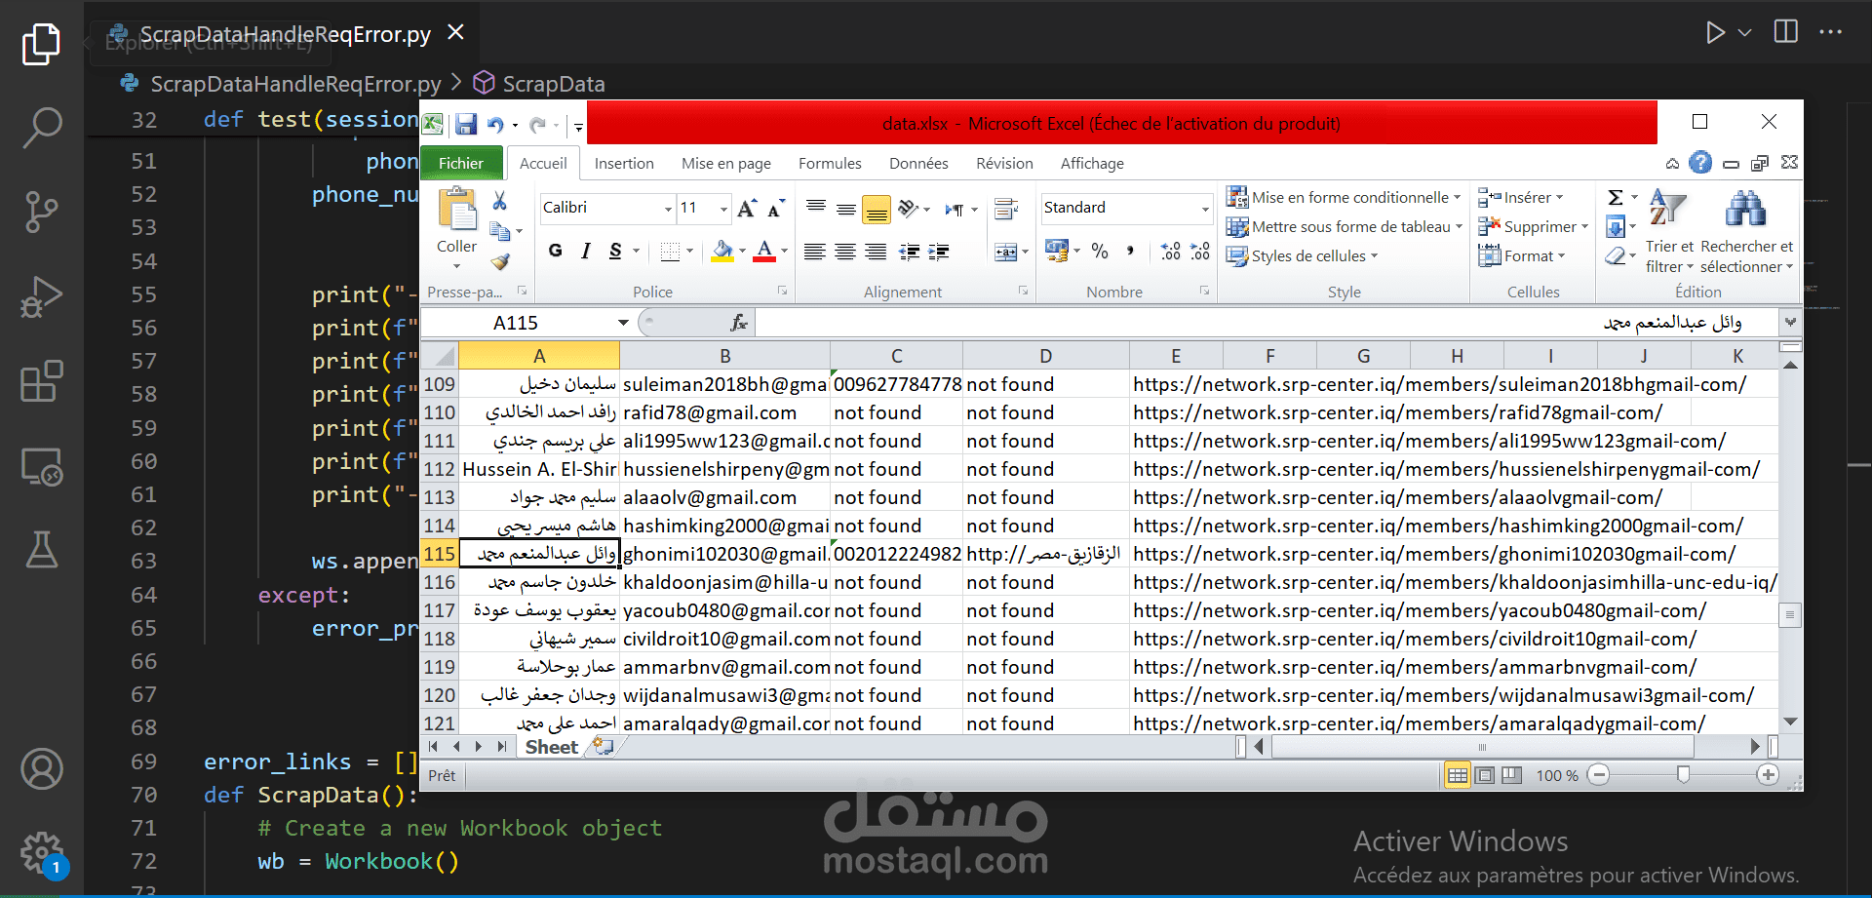Viewport: 1872px width, 898px height.
Task: Open Trier et filtrer dropdown
Action: (1669, 231)
